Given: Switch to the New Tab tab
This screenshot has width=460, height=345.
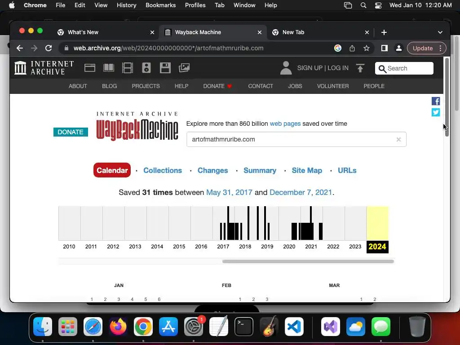Looking at the screenshot, I should (320, 32).
